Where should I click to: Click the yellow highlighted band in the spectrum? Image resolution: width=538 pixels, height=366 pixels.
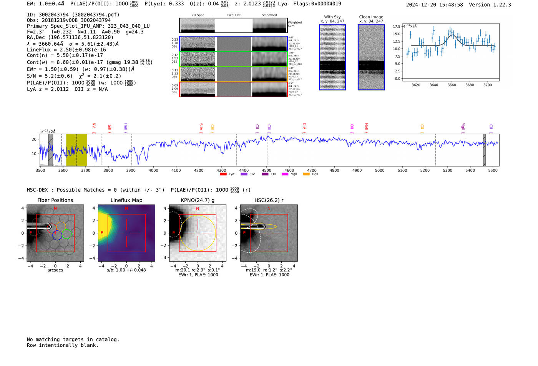[x=76, y=150]
